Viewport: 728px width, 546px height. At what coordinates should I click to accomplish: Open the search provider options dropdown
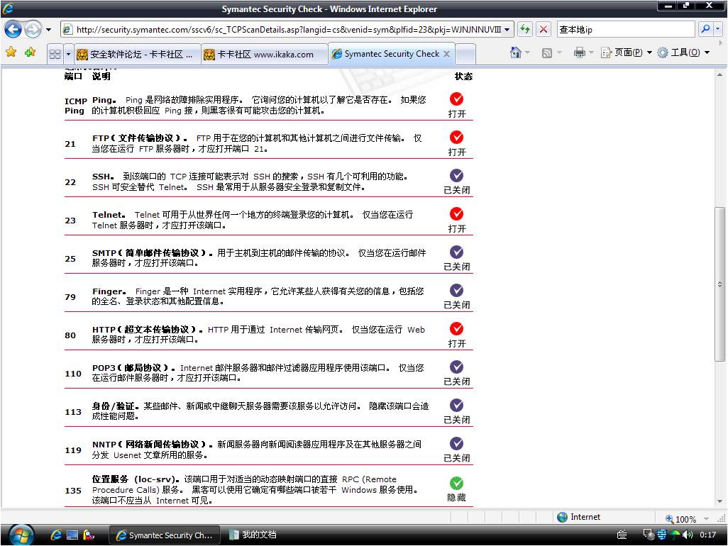tap(717, 29)
